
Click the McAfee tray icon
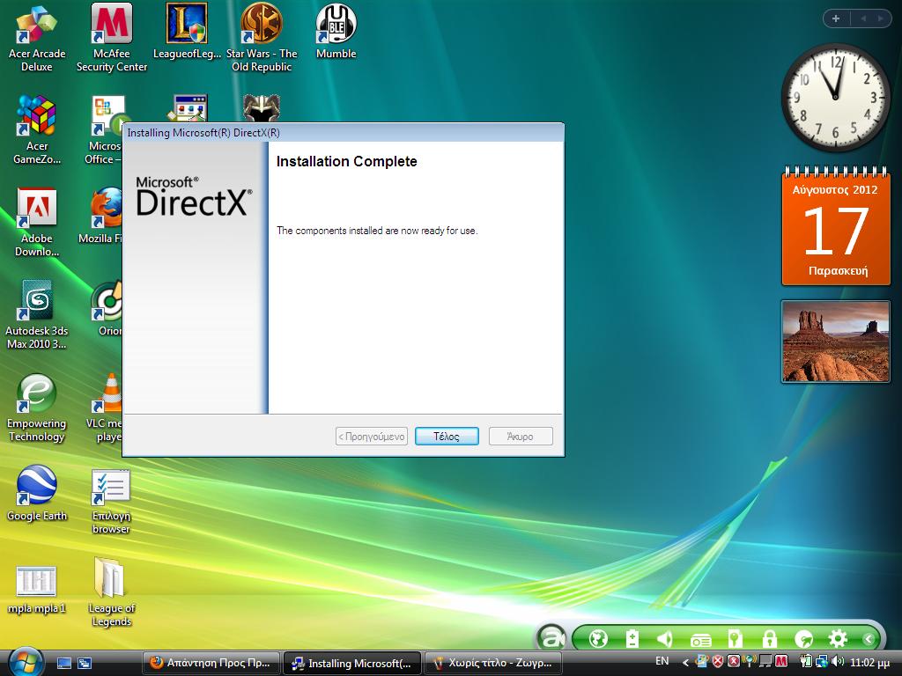pos(781,662)
